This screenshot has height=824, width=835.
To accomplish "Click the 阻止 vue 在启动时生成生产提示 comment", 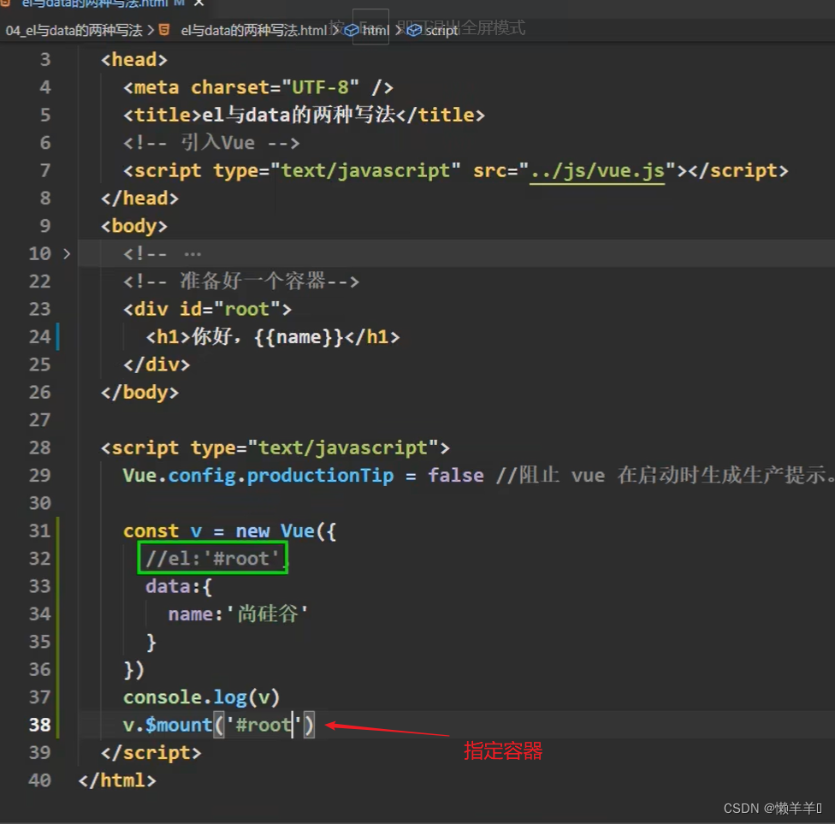I will click(x=665, y=476).
